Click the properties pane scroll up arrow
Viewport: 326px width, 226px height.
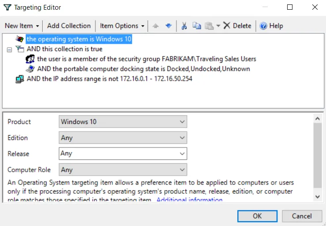(318, 119)
